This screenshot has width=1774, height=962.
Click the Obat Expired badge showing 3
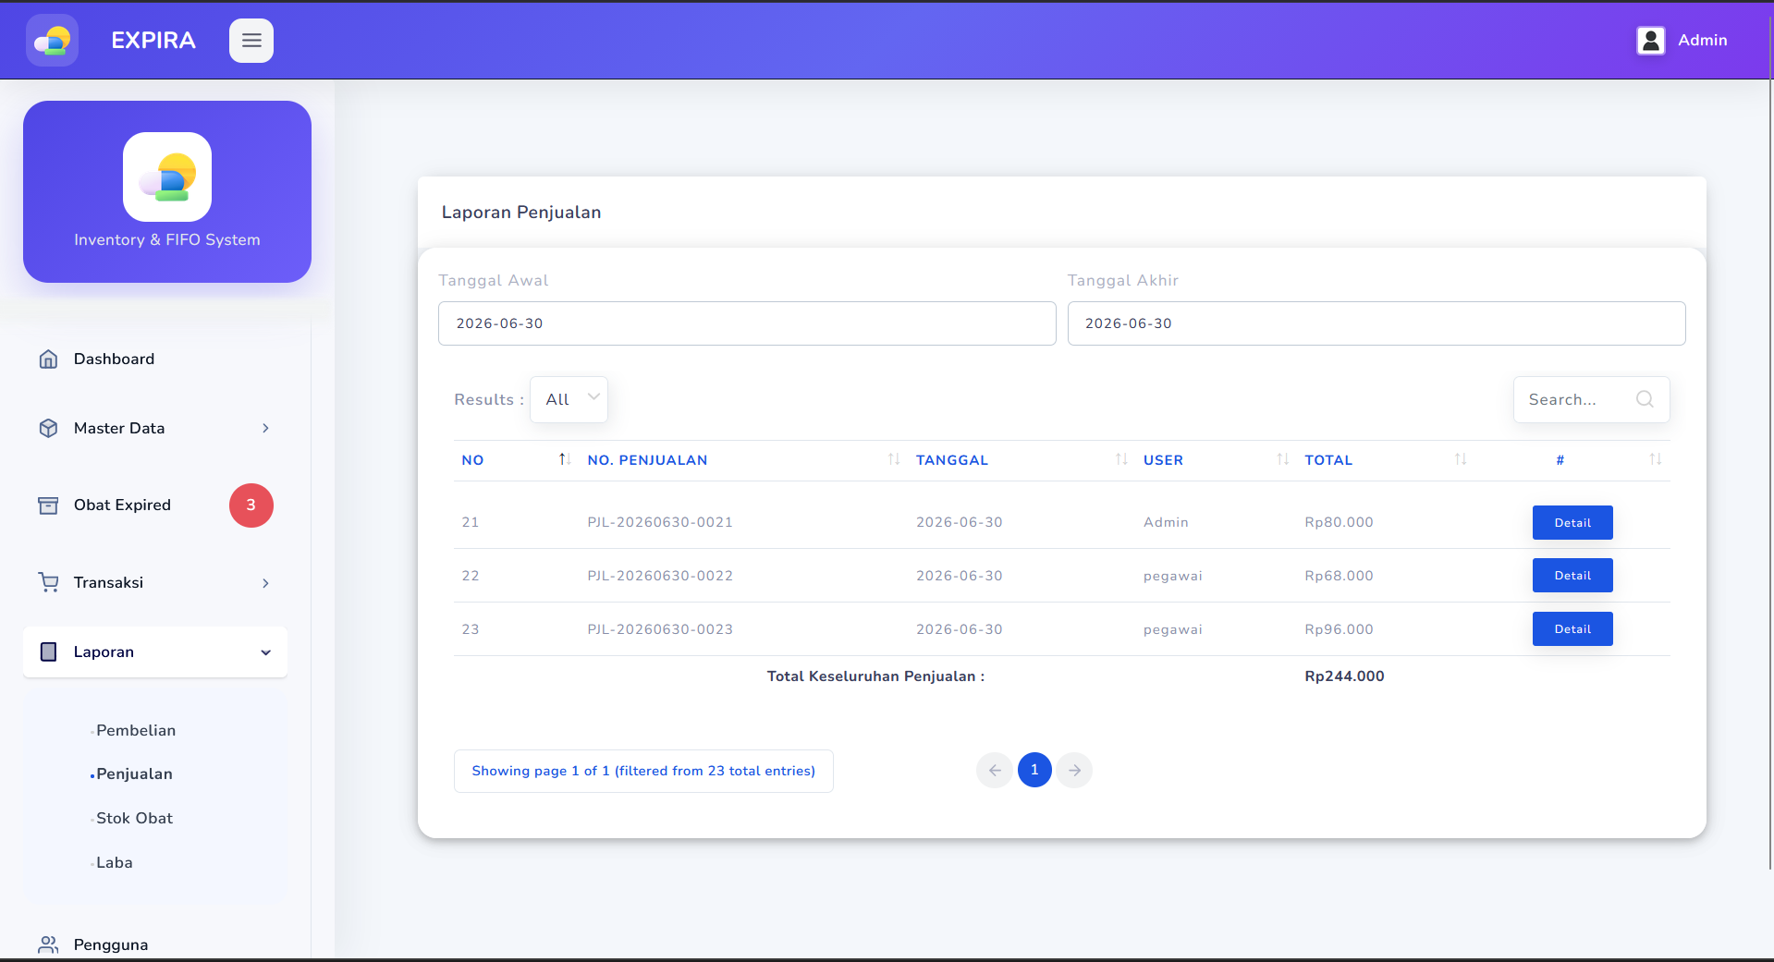click(x=251, y=505)
